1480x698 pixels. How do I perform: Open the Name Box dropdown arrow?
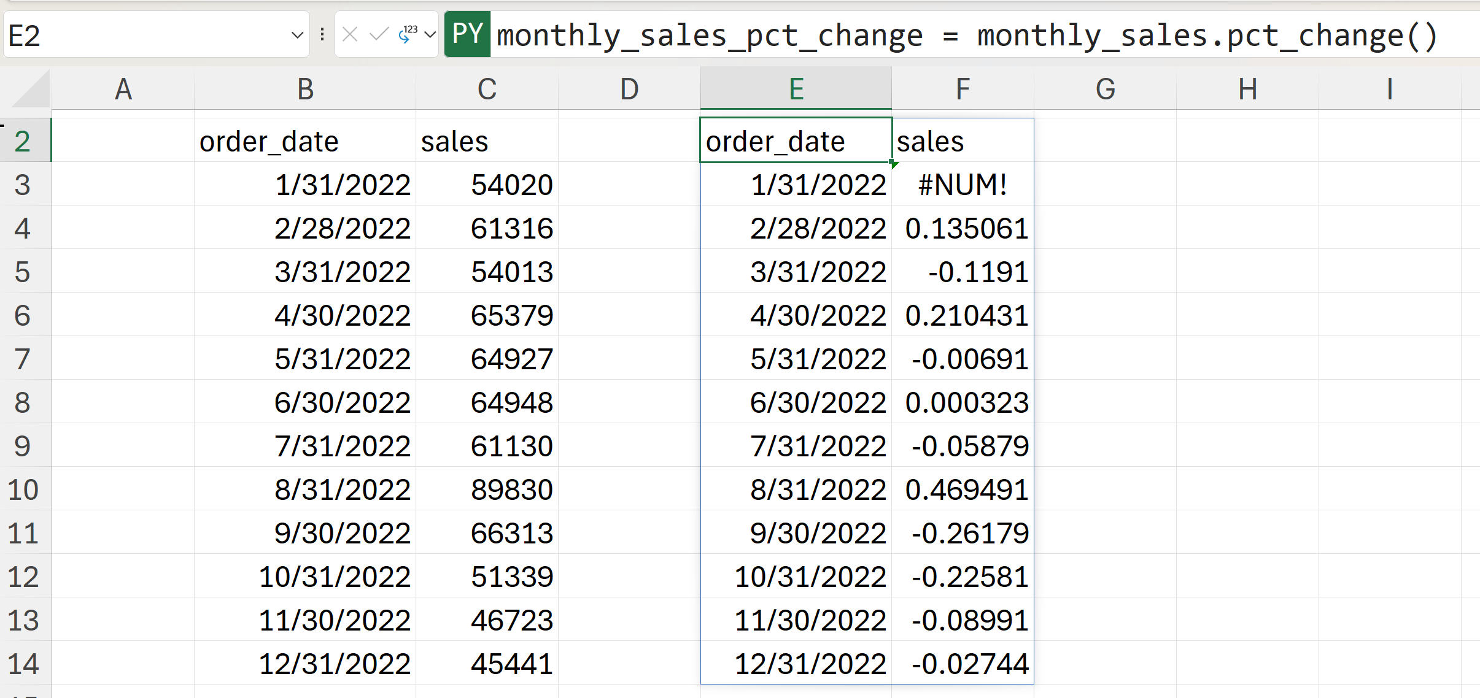(x=297, y=35)
